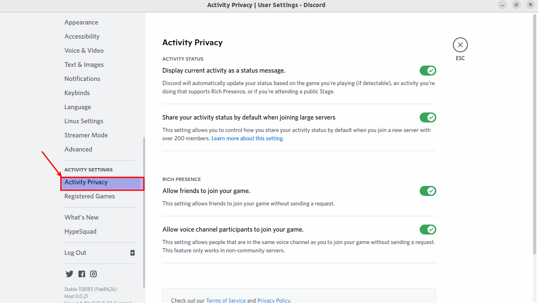Toggle Allow friends to join your game
This screenshot has height=303, width=538.
[428, 191]
